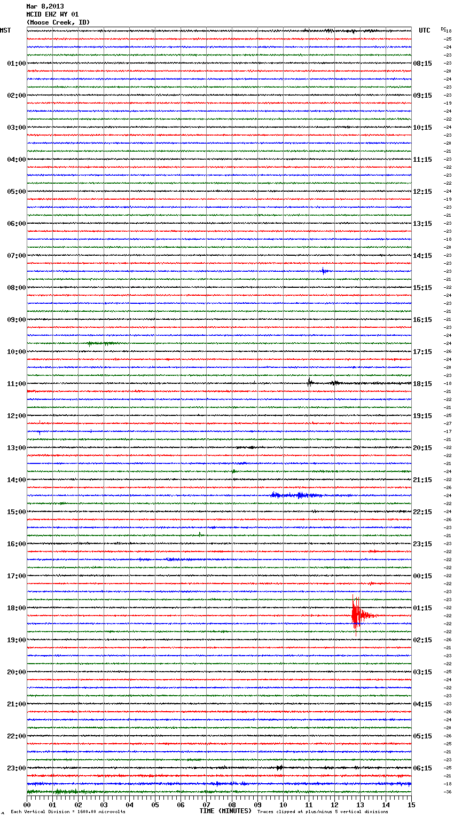Screen dimensions: 454x819
Task: Select the 18:00 MST time label
Action: [17, 608]
